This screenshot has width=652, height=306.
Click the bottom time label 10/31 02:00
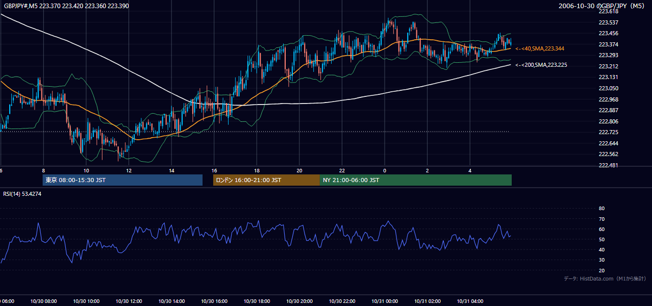[427, 301]
